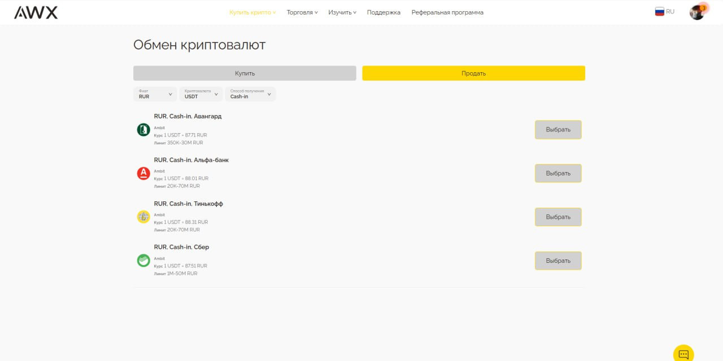Click the Альфа-банк red logo icon
Image resolution: width=723 pixels, height=361 pixels.
click(x=143, y=173)
